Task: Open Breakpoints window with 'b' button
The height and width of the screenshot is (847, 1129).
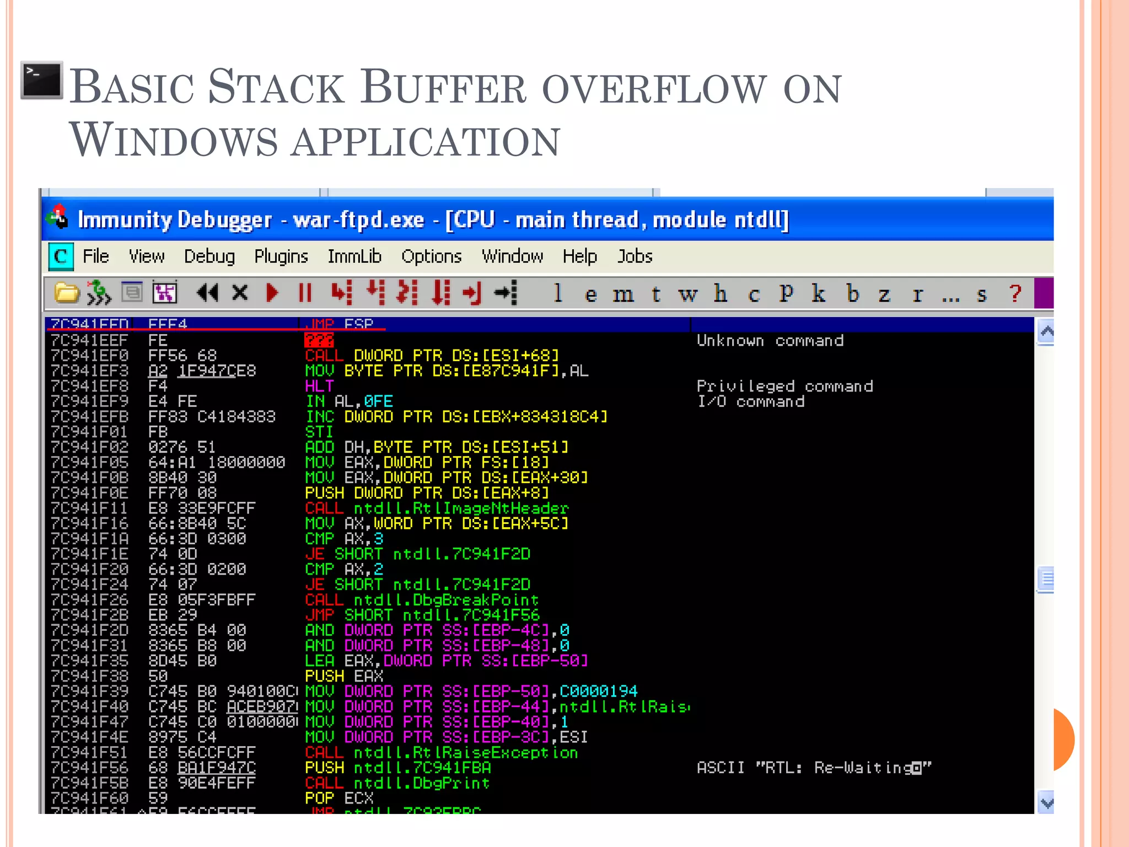Action: (x=853, y=293)
